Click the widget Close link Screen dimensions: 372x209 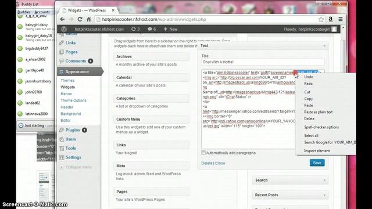[220, 163]
